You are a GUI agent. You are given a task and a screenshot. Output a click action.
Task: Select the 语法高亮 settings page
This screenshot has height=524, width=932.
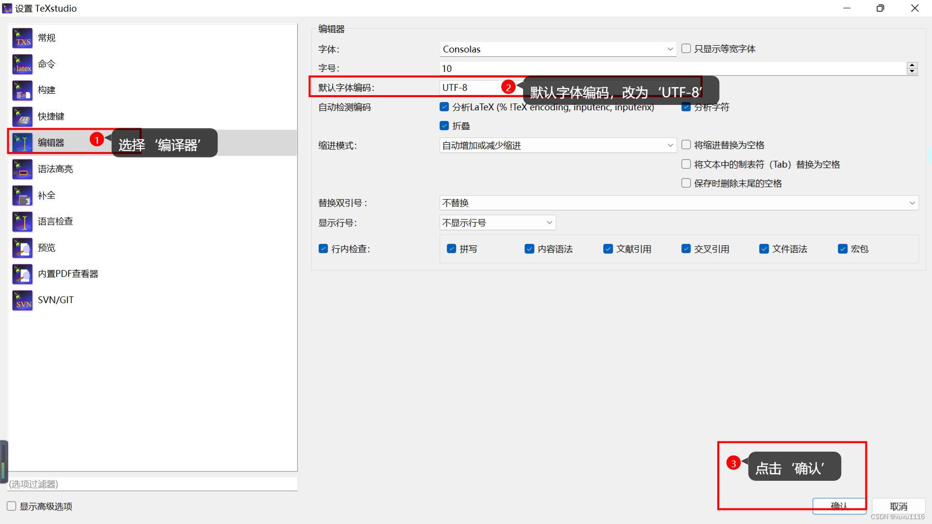click(x=152, y=169)
